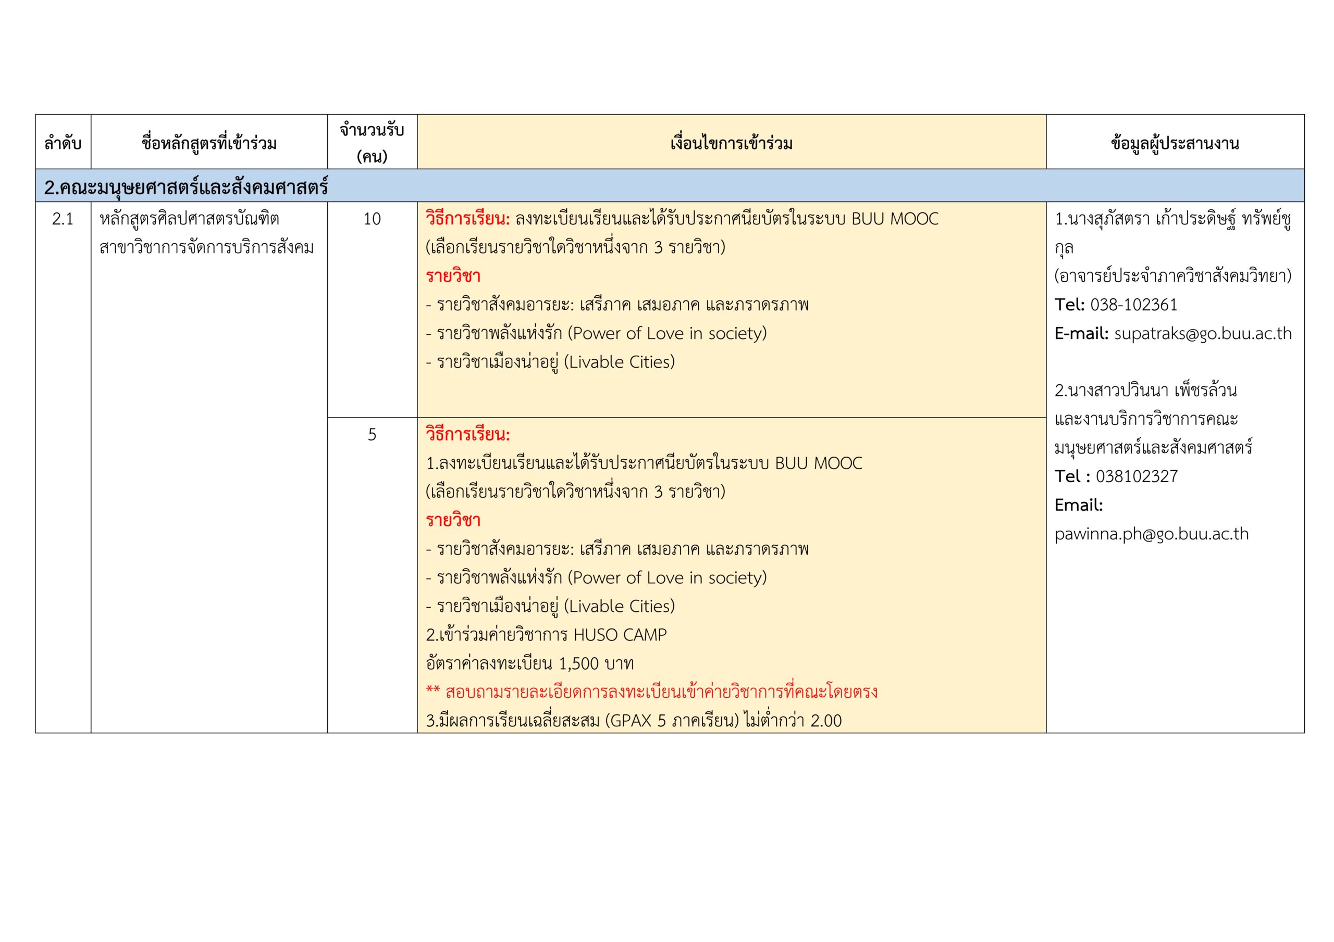The width and height of the screenshot is (1334, 942).
Task: Click the HUSO CAMP requirement line
Action: [x=546, y=635]
